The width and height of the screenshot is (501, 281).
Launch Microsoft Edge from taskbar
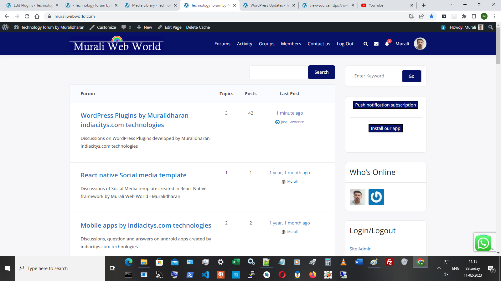pos(129,262)
